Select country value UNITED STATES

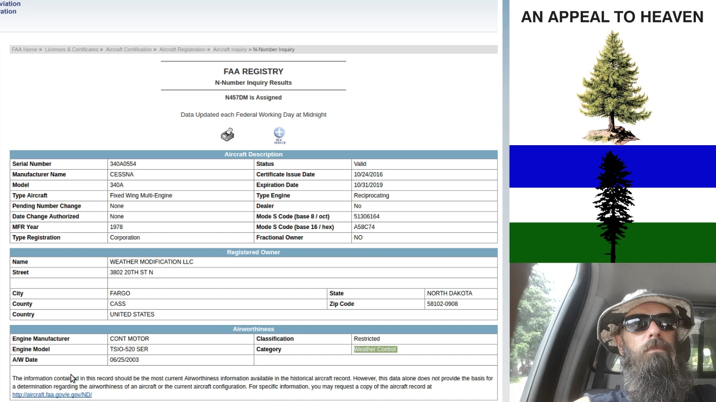pyautogui.click(x=132, y=315)
